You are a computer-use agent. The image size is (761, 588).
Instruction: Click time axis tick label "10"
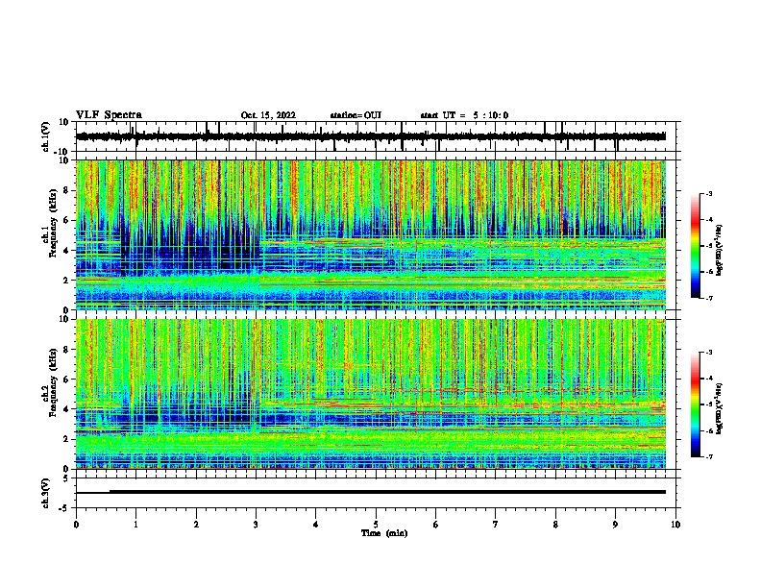tap(675, 525)
